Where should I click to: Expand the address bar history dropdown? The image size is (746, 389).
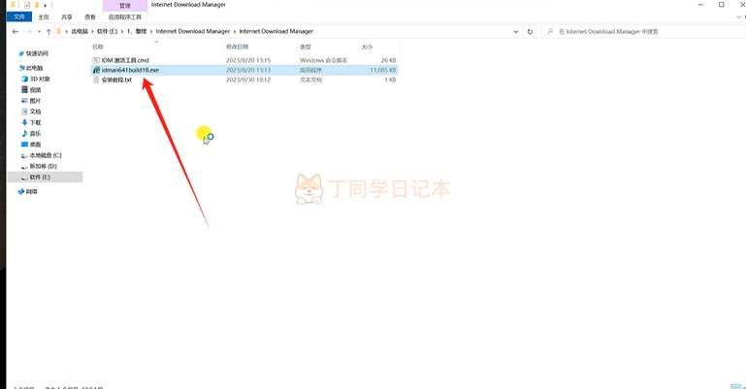[x=516, y=31]
